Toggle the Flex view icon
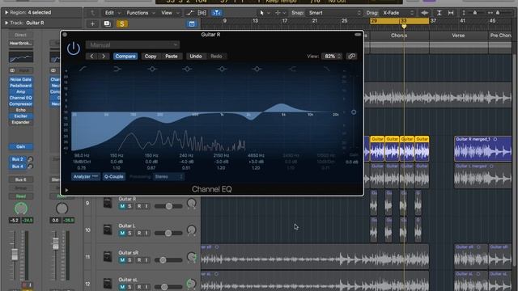Viewport: 518px width, 291px height. [x=202, y=13]
